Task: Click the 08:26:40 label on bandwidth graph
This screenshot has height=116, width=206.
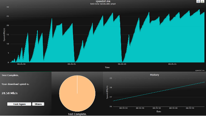Action: tap(22, 64)
